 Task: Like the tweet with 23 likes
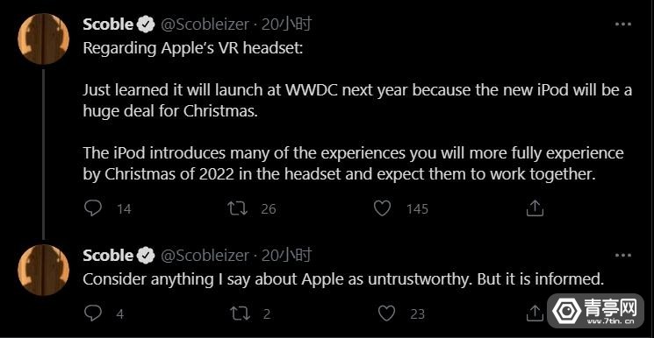(386, 313)
